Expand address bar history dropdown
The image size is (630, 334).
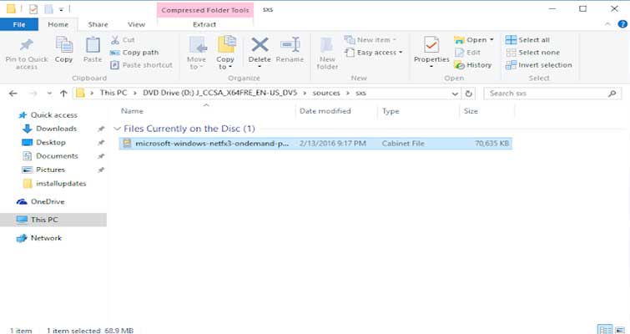pyautogui.click(x=455, y=94)
